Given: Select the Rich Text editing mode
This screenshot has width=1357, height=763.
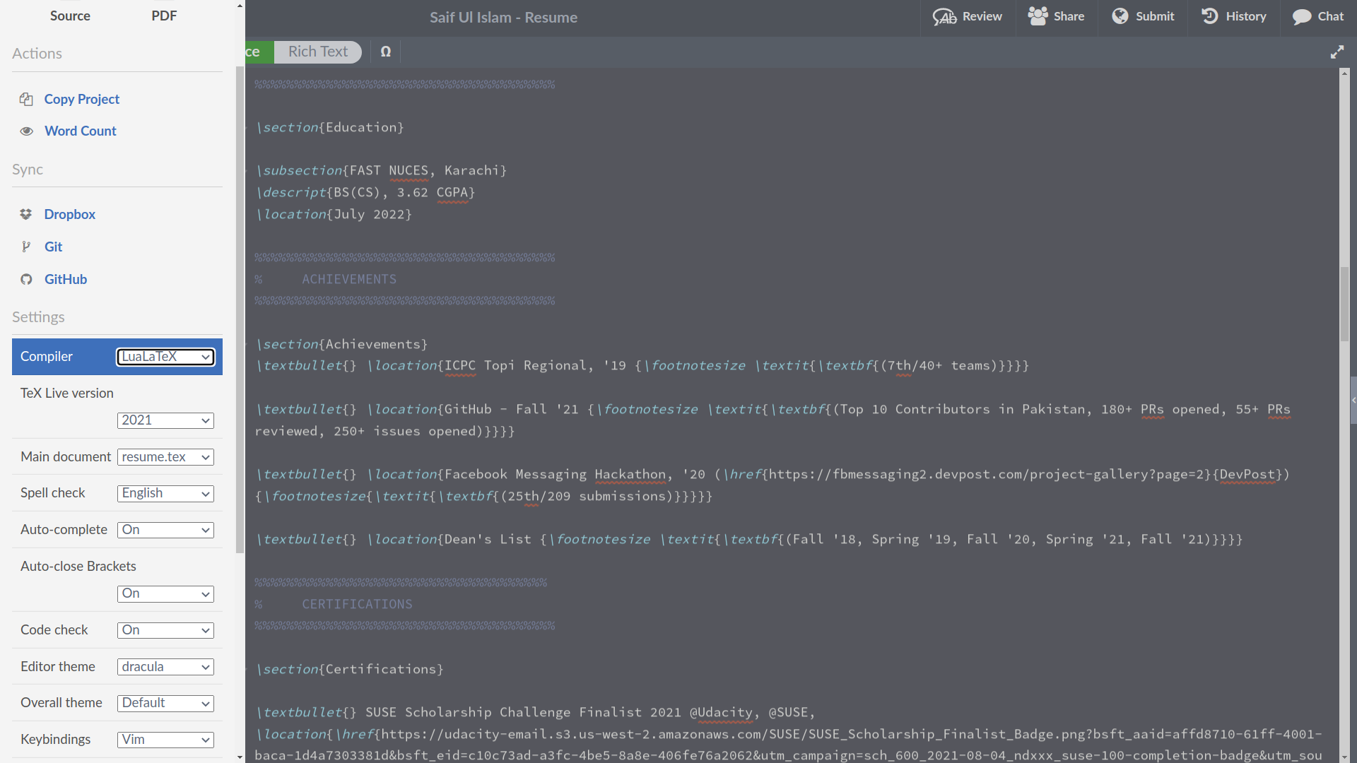Looking at the screenshot, I should click(x=317, y=52).
